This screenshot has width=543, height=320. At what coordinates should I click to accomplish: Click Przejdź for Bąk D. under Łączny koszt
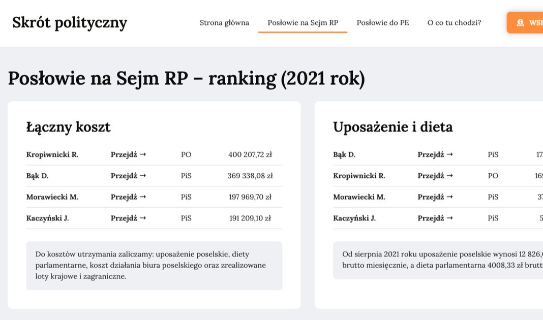tap(128, 176)
